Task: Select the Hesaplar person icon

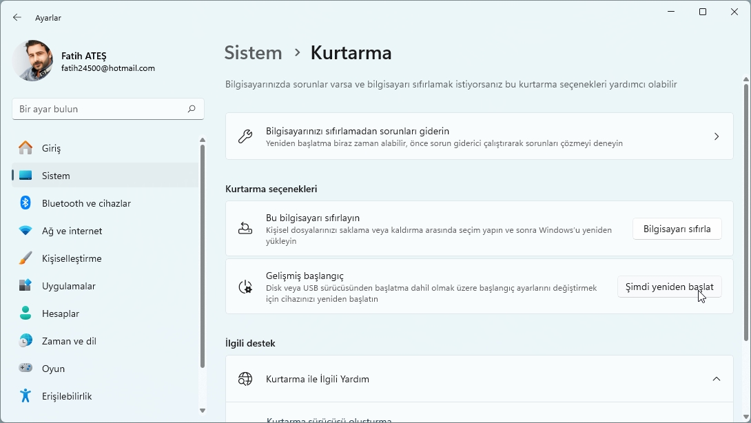Action: point(25,313)
